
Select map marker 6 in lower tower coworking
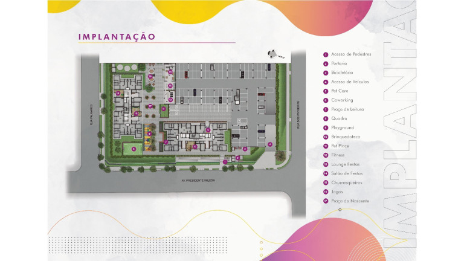195,146
